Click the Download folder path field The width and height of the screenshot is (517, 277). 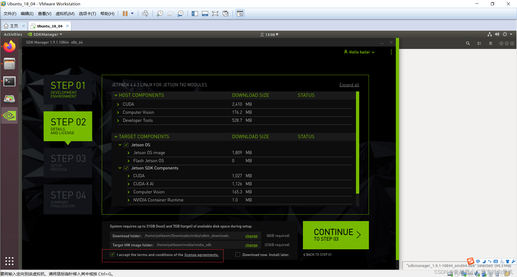(186, 236)
